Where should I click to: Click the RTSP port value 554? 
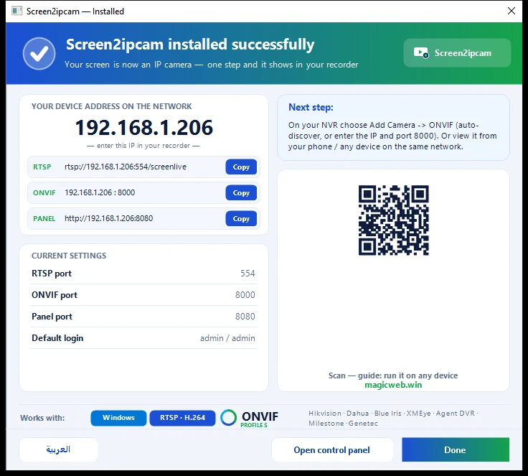pos(247,274)
